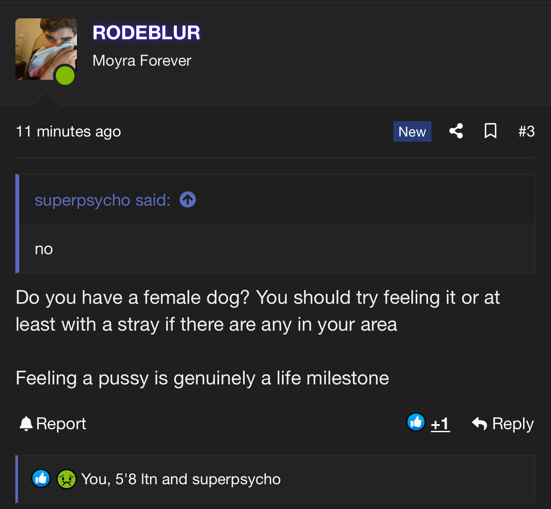Open RODEBLUR's avatar picture
This screenshot has width=551, height=509.
click(46, 49)
